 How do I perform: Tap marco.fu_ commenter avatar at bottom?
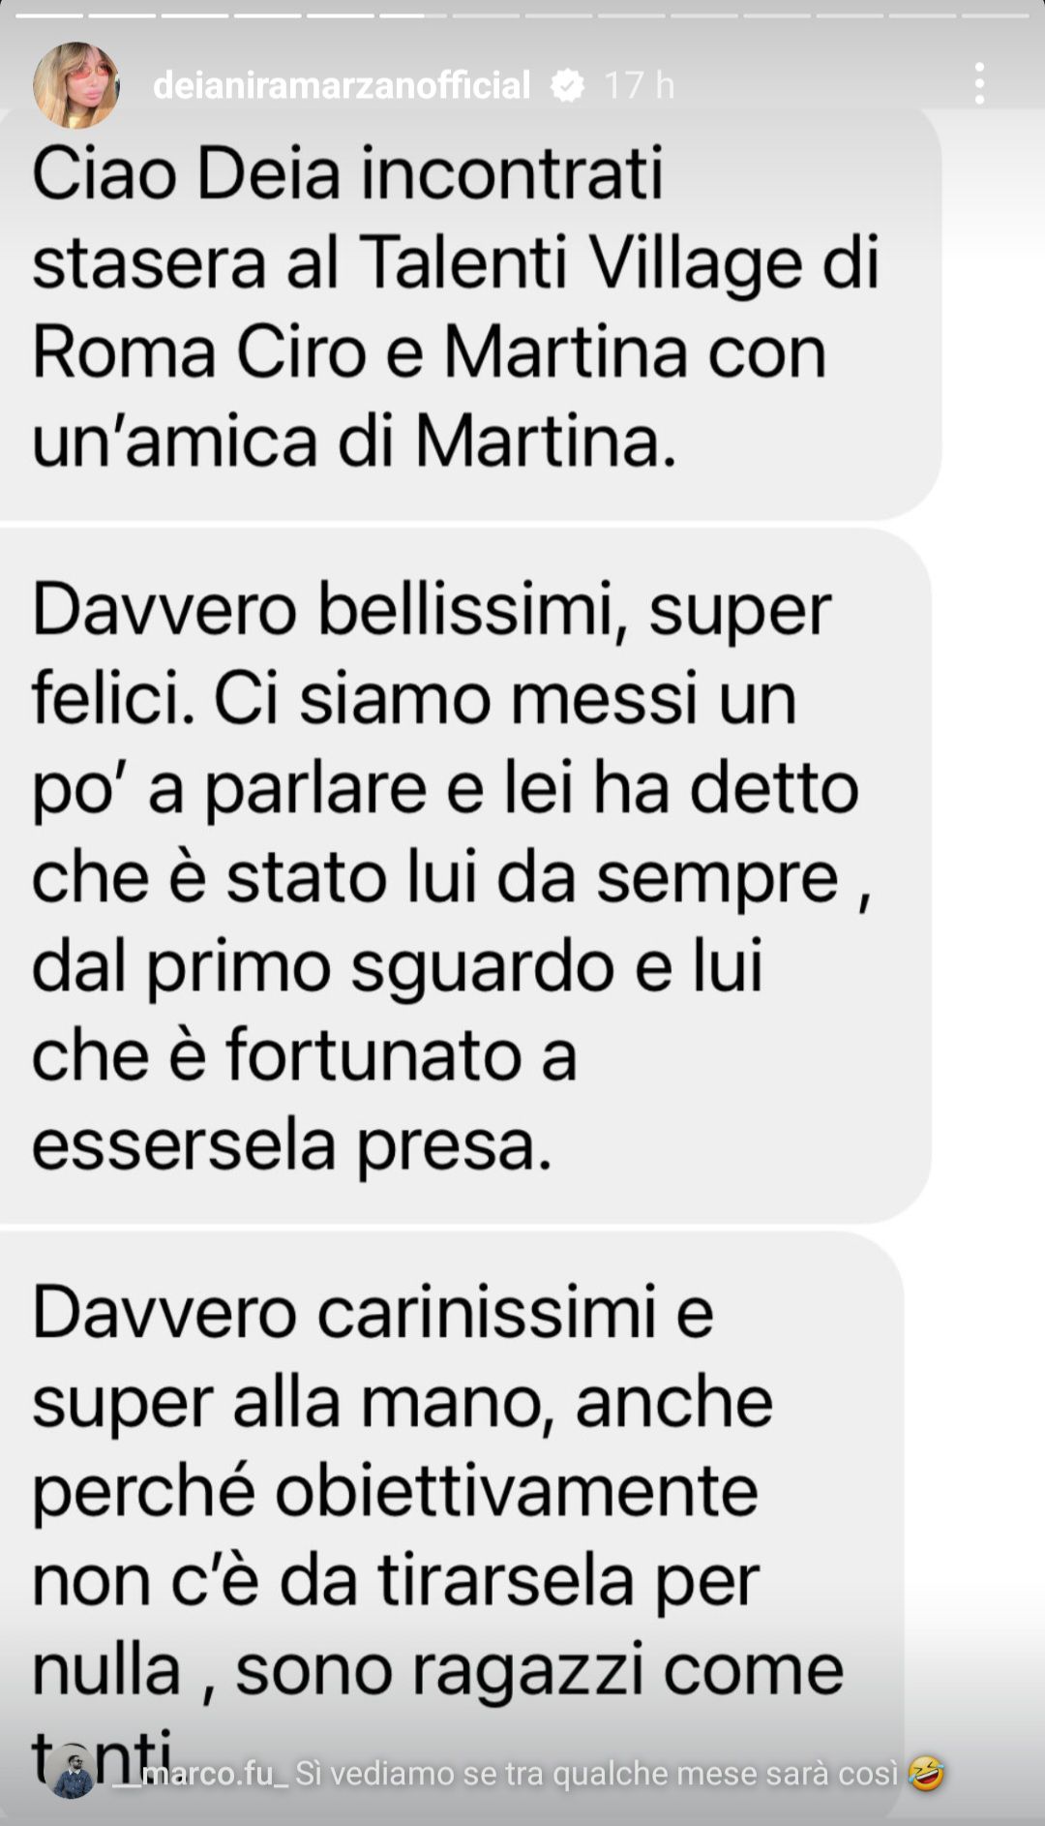tap(72, 1771)
